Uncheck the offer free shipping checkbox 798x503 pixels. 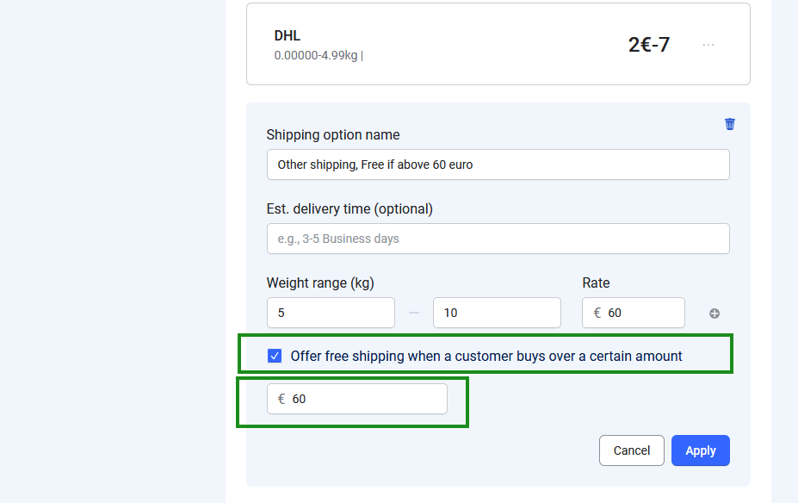click(275, 356)
